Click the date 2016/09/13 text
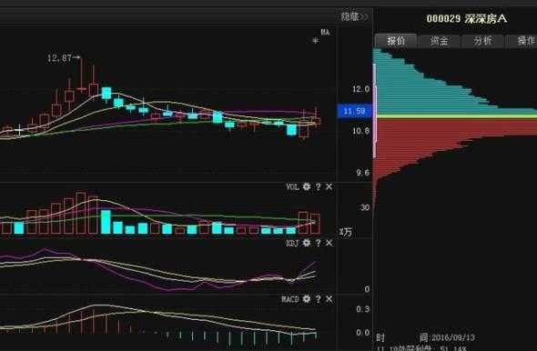 point(452,338)
